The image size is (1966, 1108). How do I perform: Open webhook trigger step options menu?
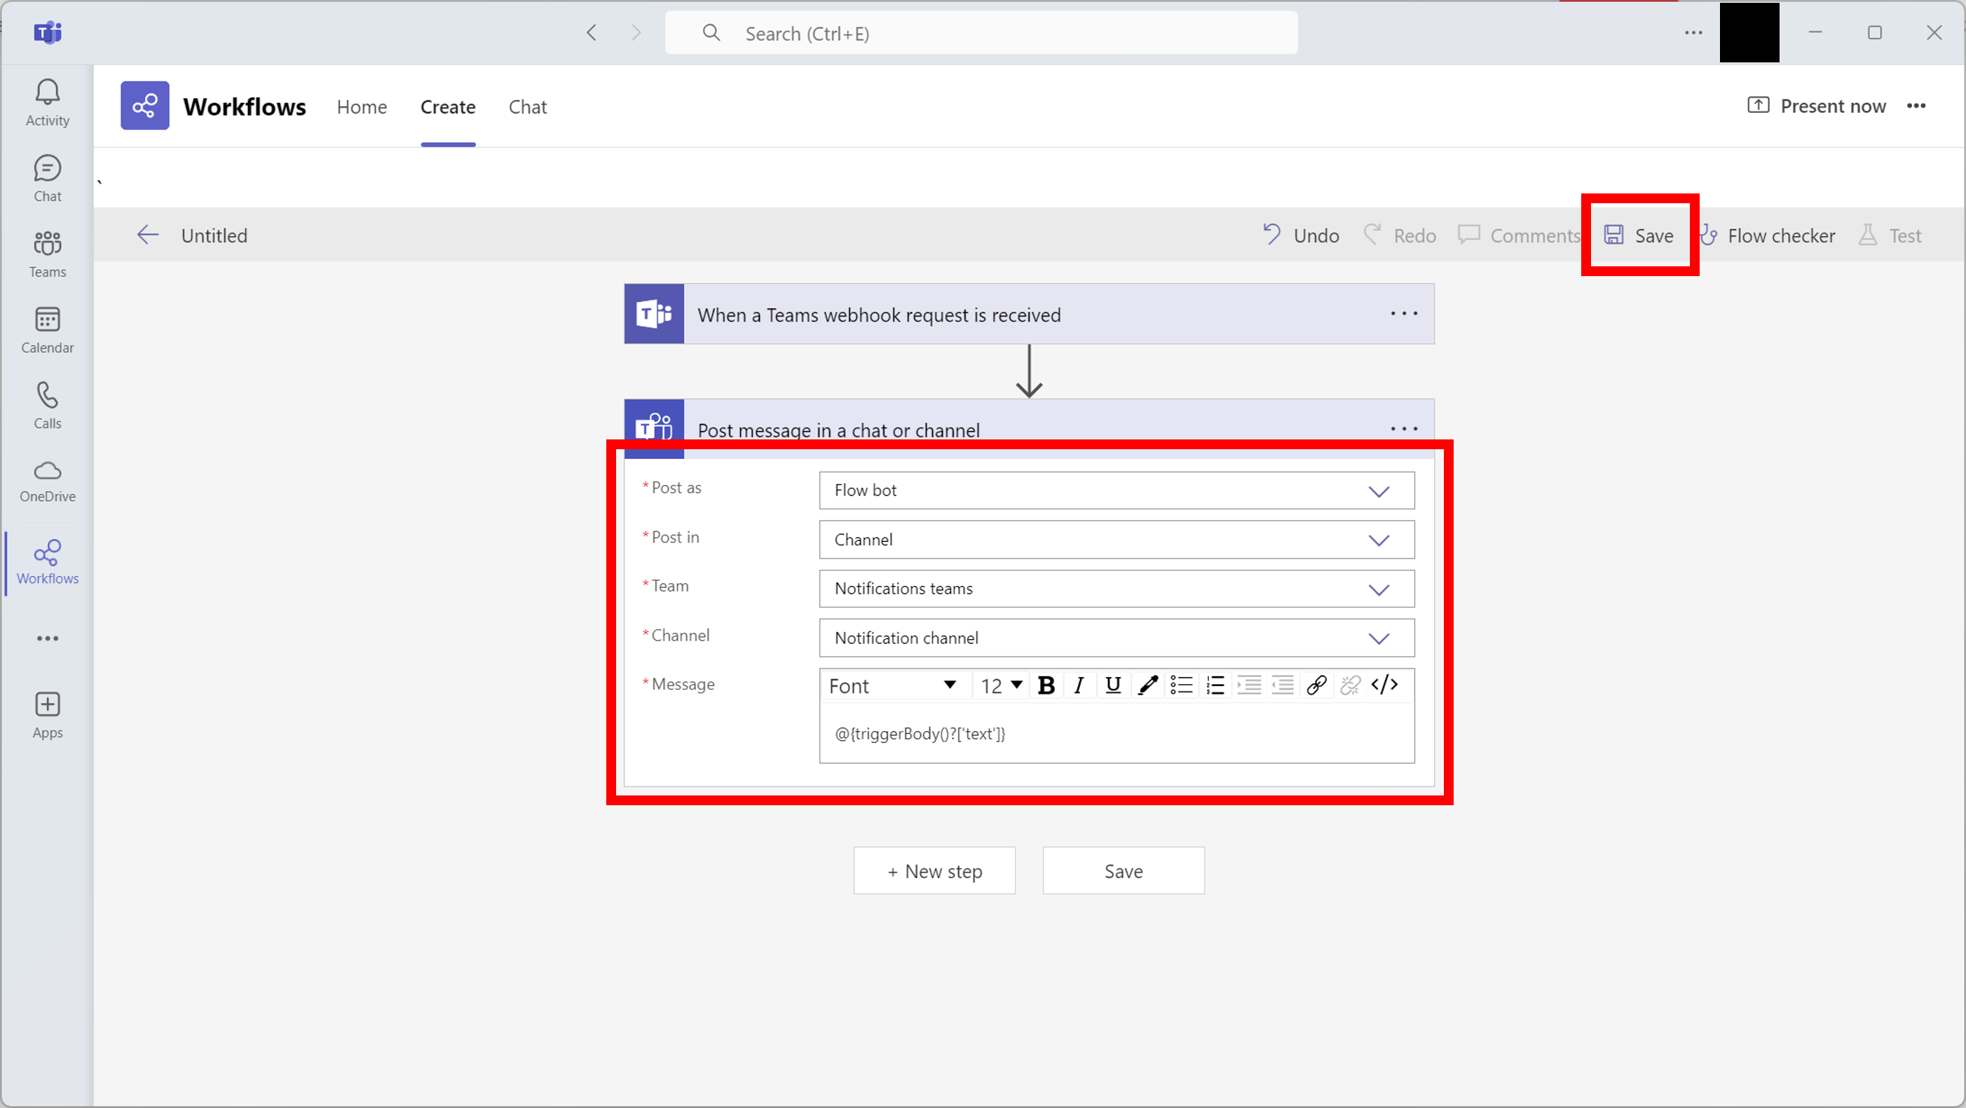click(1403, 314)
